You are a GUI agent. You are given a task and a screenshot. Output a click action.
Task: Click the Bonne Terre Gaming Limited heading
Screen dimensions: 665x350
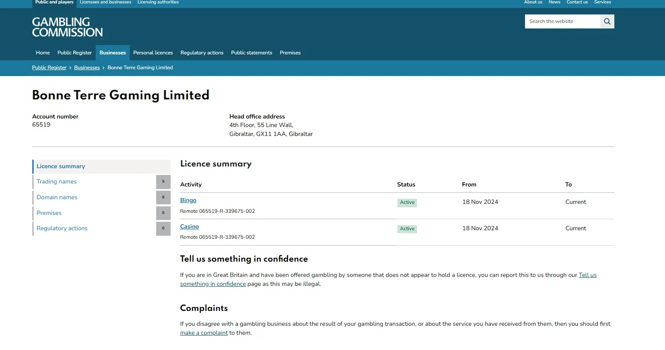click(121, 95)
